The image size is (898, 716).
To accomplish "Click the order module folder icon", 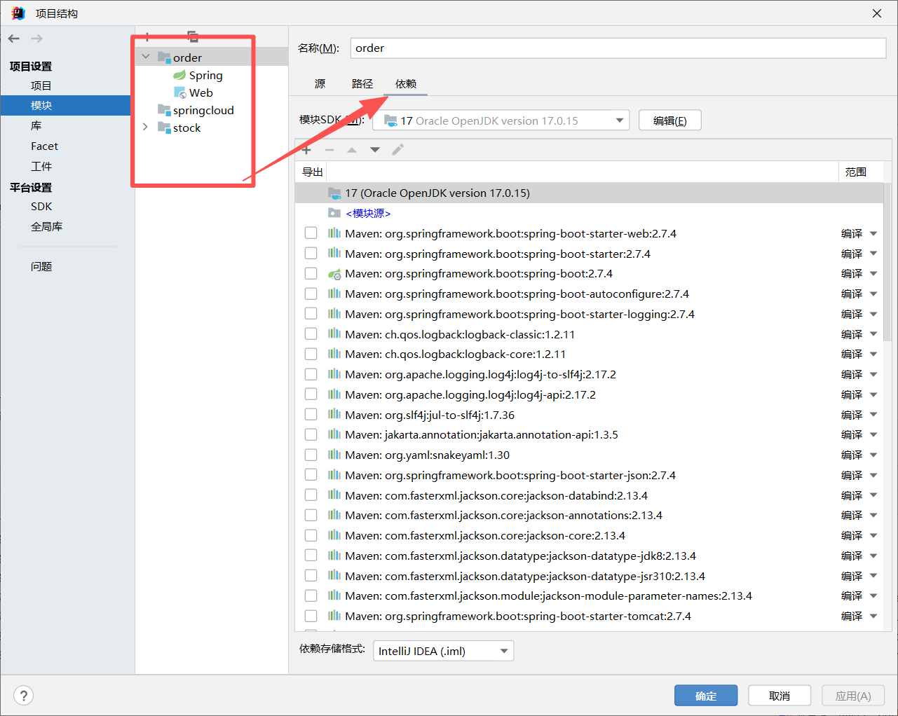I will pyautogui.click(x=164, y=57).
